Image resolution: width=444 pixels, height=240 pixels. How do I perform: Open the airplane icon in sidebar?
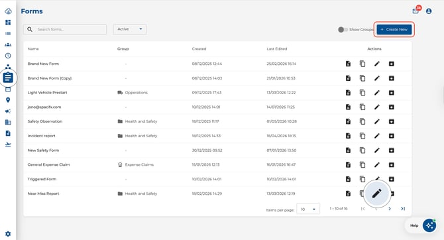click(8, 145)
